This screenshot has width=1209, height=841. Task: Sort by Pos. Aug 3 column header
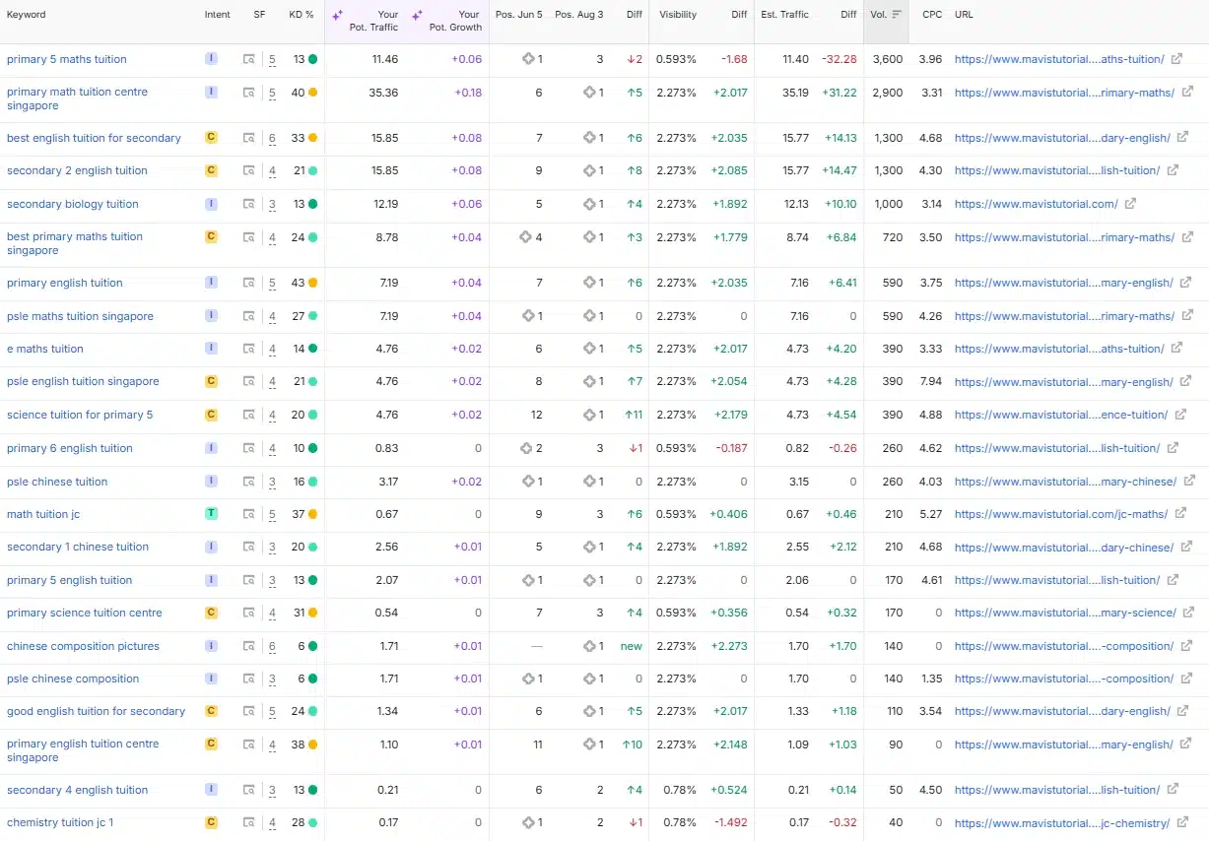point(579,15)
